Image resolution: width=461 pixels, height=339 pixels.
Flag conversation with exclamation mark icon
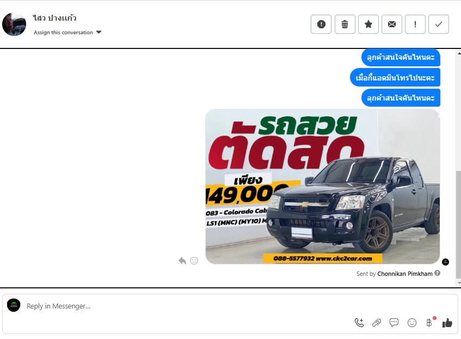(x=415, y=24)
